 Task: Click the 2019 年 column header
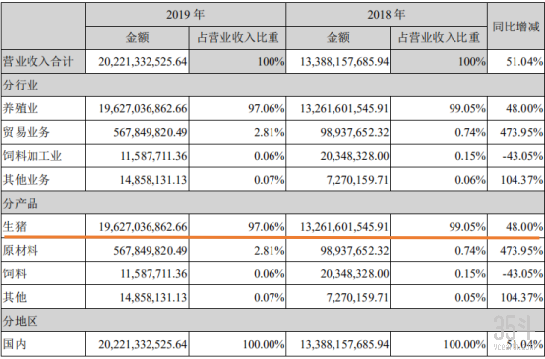185,14
